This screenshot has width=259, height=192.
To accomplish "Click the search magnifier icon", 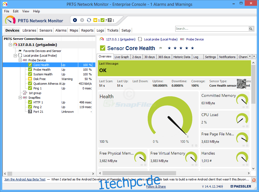I will click(251, 29).
